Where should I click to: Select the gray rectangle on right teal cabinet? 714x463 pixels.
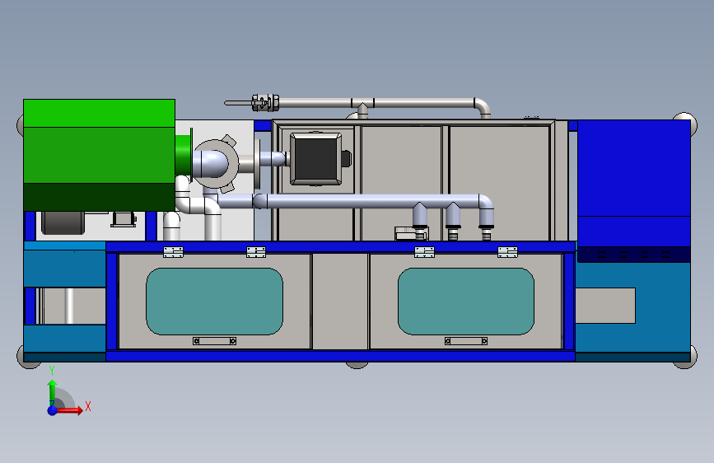pyautogui.click(x=605, y=306)
